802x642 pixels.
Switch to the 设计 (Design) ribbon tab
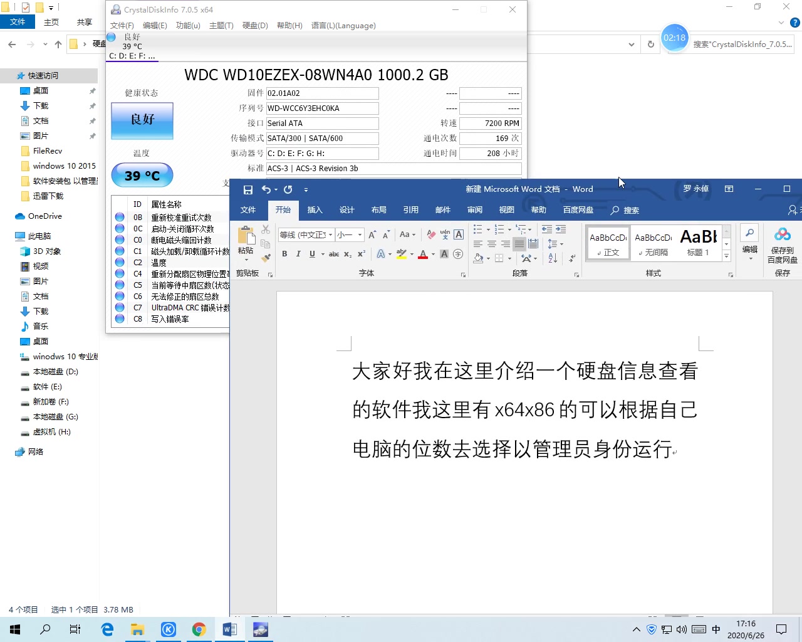point(346,210)
